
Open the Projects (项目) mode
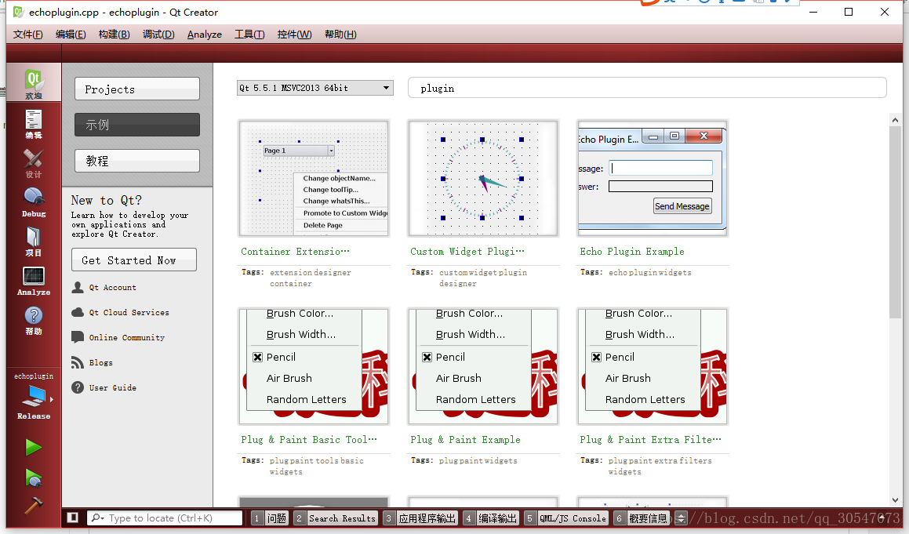tap(34, 242)
